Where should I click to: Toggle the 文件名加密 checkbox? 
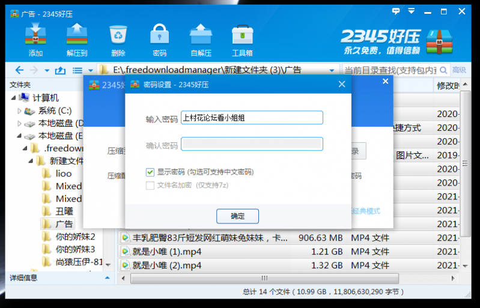(x=150, y=186)
